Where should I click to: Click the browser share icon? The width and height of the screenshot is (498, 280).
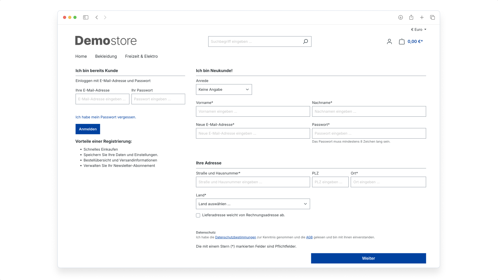click(411, 17)
